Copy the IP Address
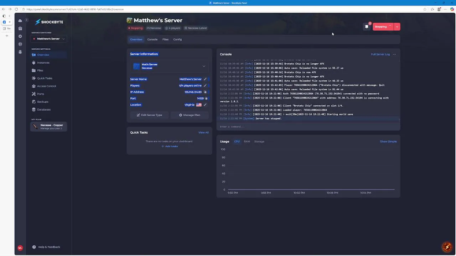 (205, 92)
